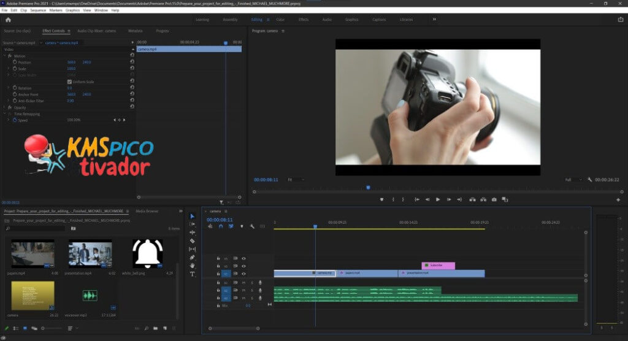Viewport: 628px width, 341px height.
Task: Solo audio track A2
Action: [252, 291]
